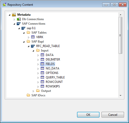Click the Db Connections database icon
The image size is (129, 123).
point(19,19)
